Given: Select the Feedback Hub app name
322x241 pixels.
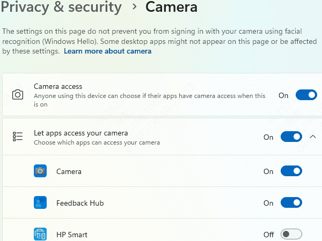Looking at the screenshot, I should (x=80, y=203).
